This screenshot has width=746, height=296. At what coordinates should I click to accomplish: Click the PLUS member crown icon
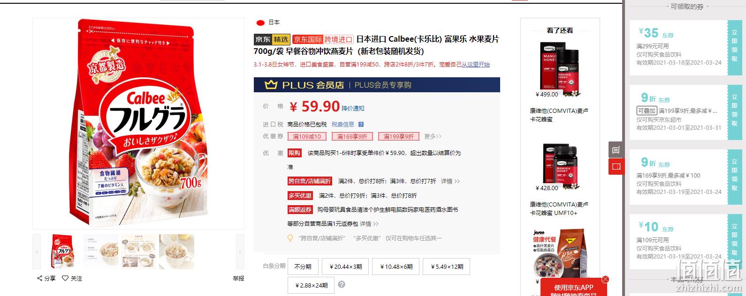(x=271, y=85)
